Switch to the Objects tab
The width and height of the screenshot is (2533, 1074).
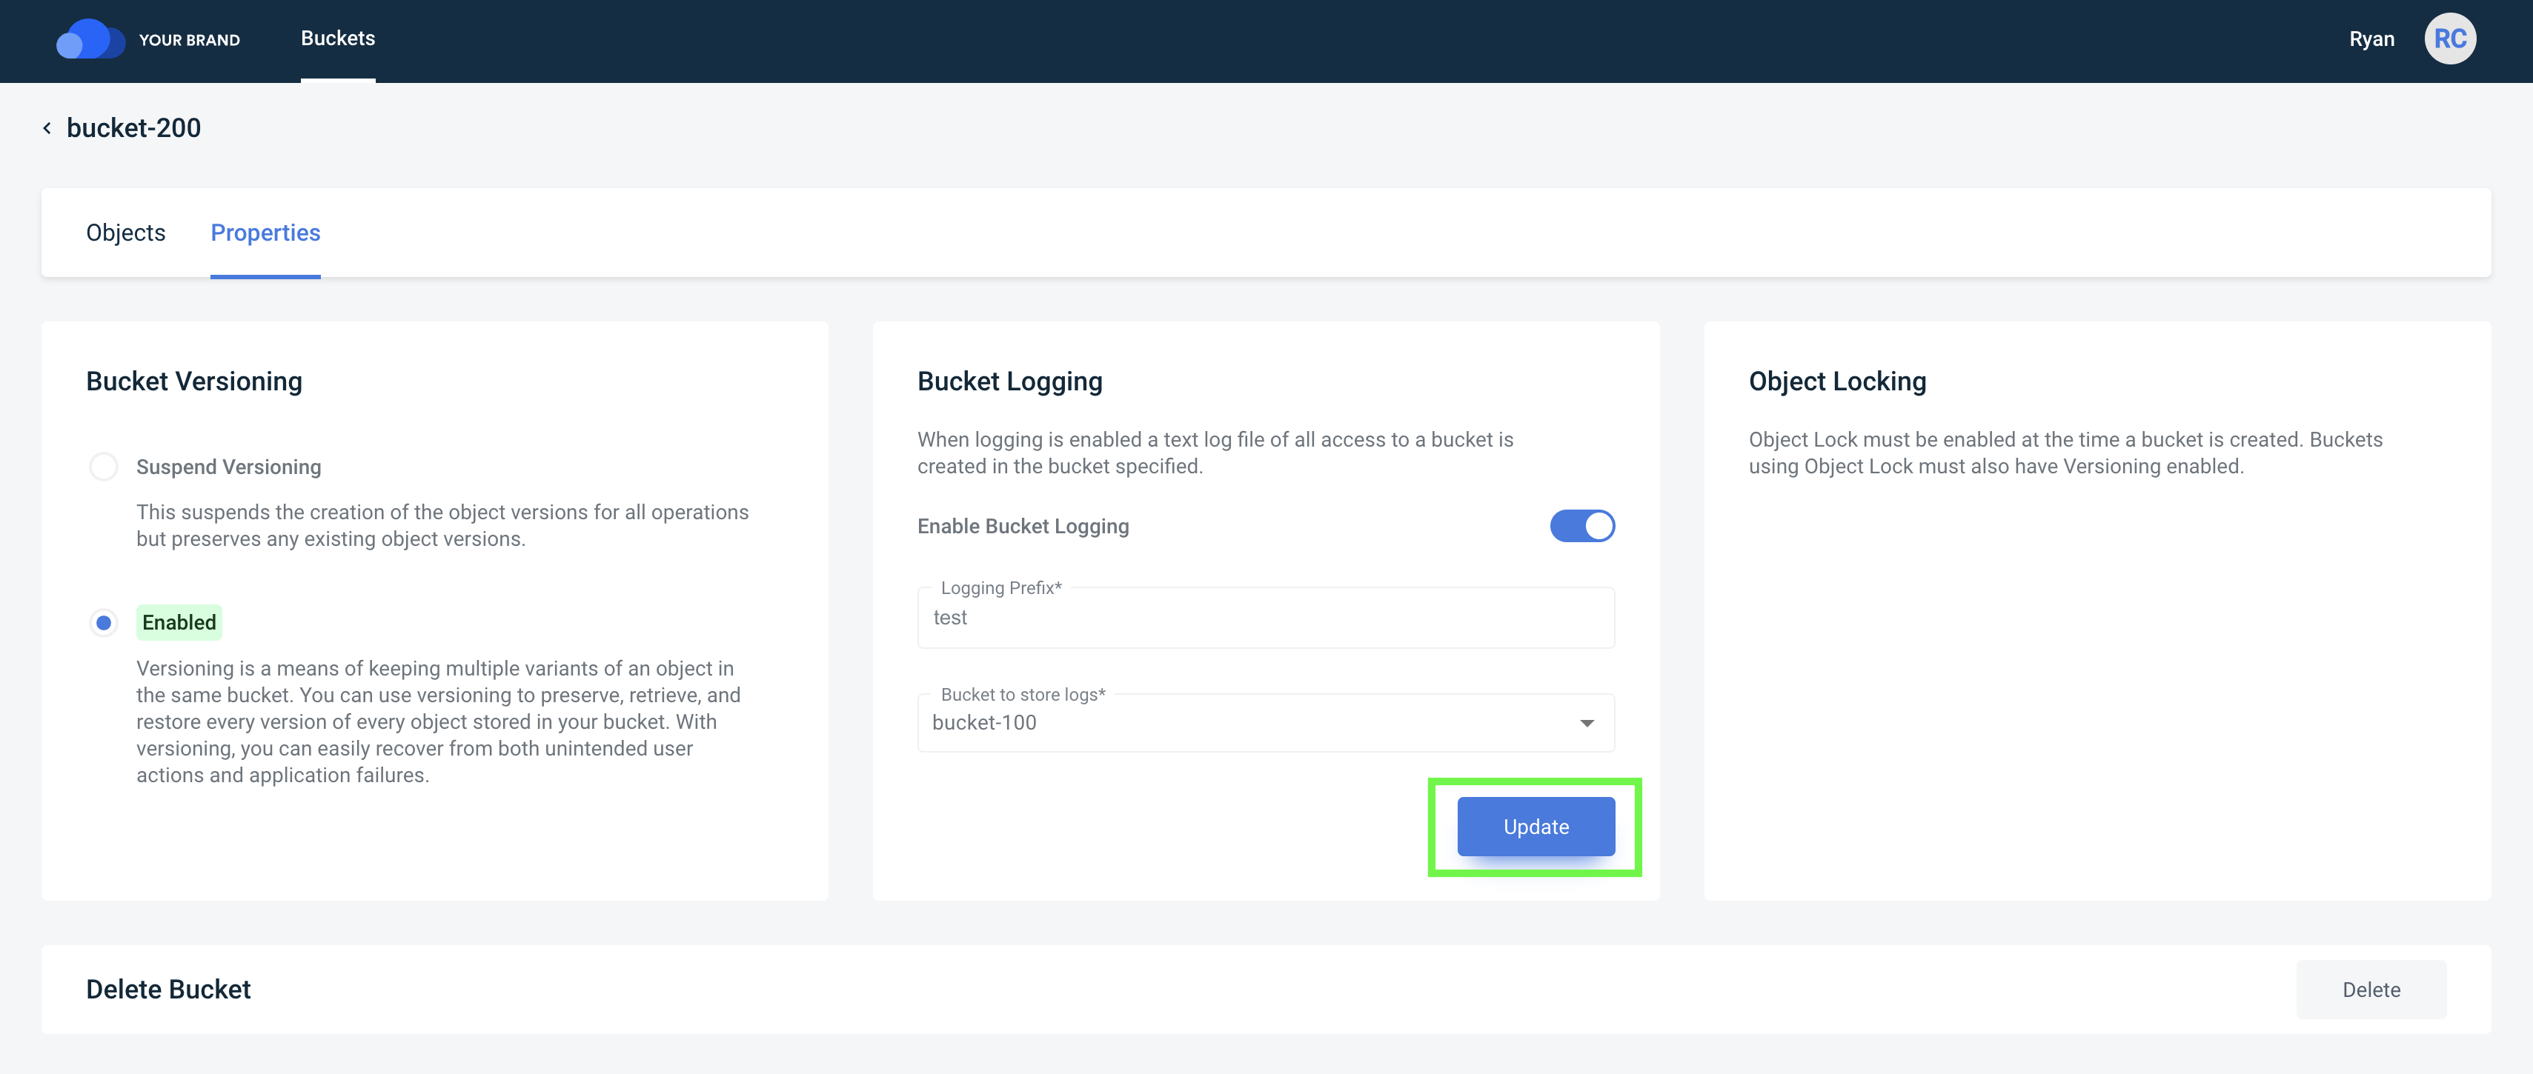[x=126, y=233]
